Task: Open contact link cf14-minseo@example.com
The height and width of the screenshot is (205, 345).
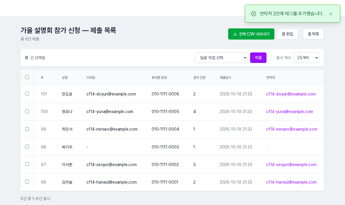Action: tap(292, 129)
